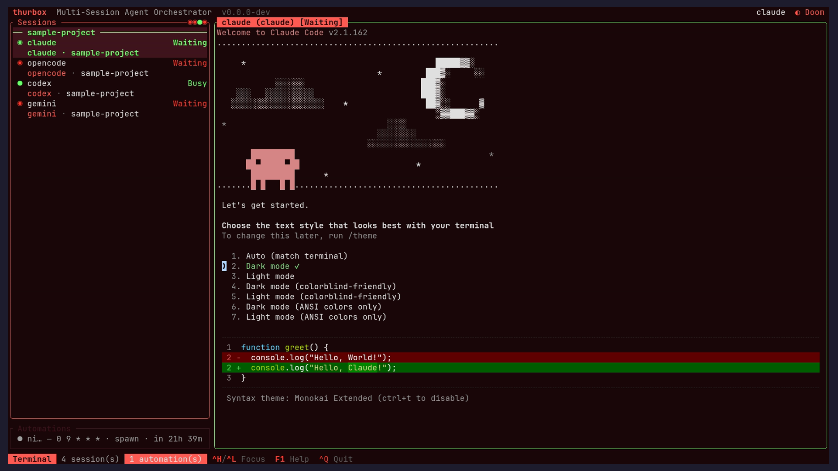Image resolution: width=838 pixels, height=471 pixels.
Task: Click the Waiting status of the opencode session
Action: [190, 63]
